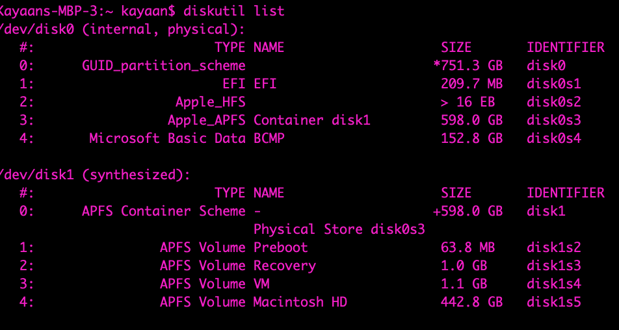Click the "Physical Store disk0s3" line
This screenshot has width=619, height=330.
pyautogui.click(x=339, y=229)
